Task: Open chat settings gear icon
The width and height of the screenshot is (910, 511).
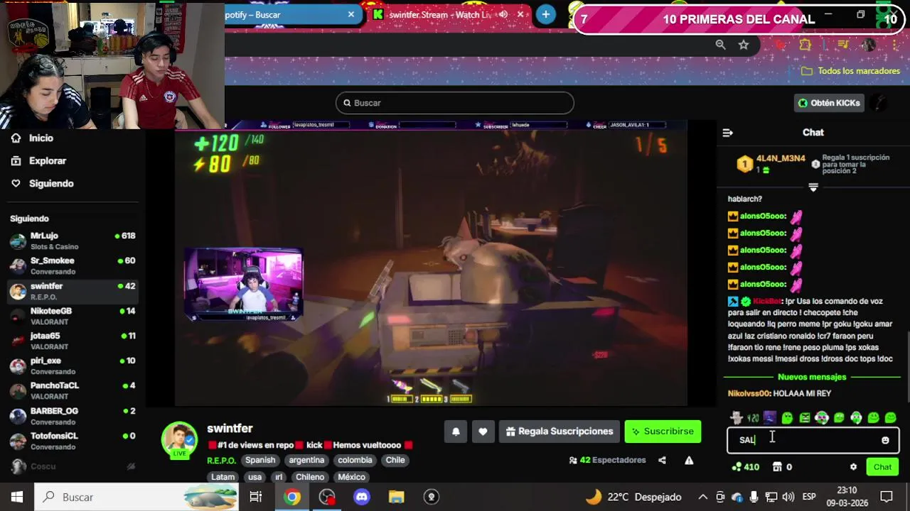Action: pyautogui.click(x=853, y=467)
